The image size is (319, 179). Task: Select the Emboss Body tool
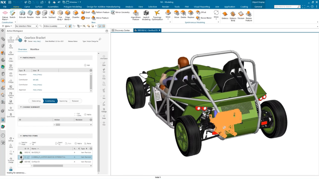click(233, 16)
